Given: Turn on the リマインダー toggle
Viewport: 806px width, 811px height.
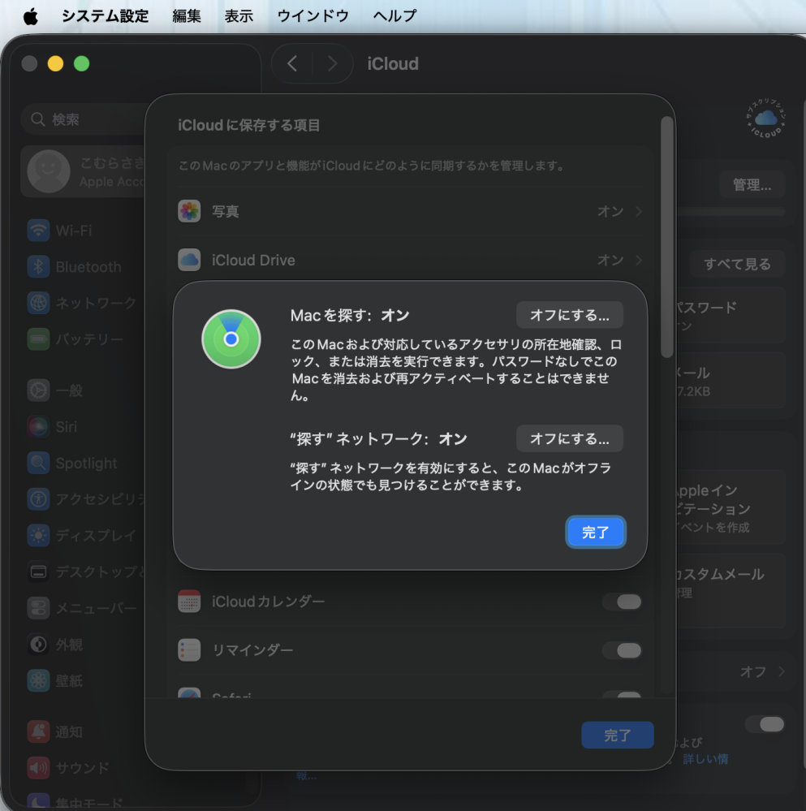Looking at the screenshot, I should tap(622, 650).
